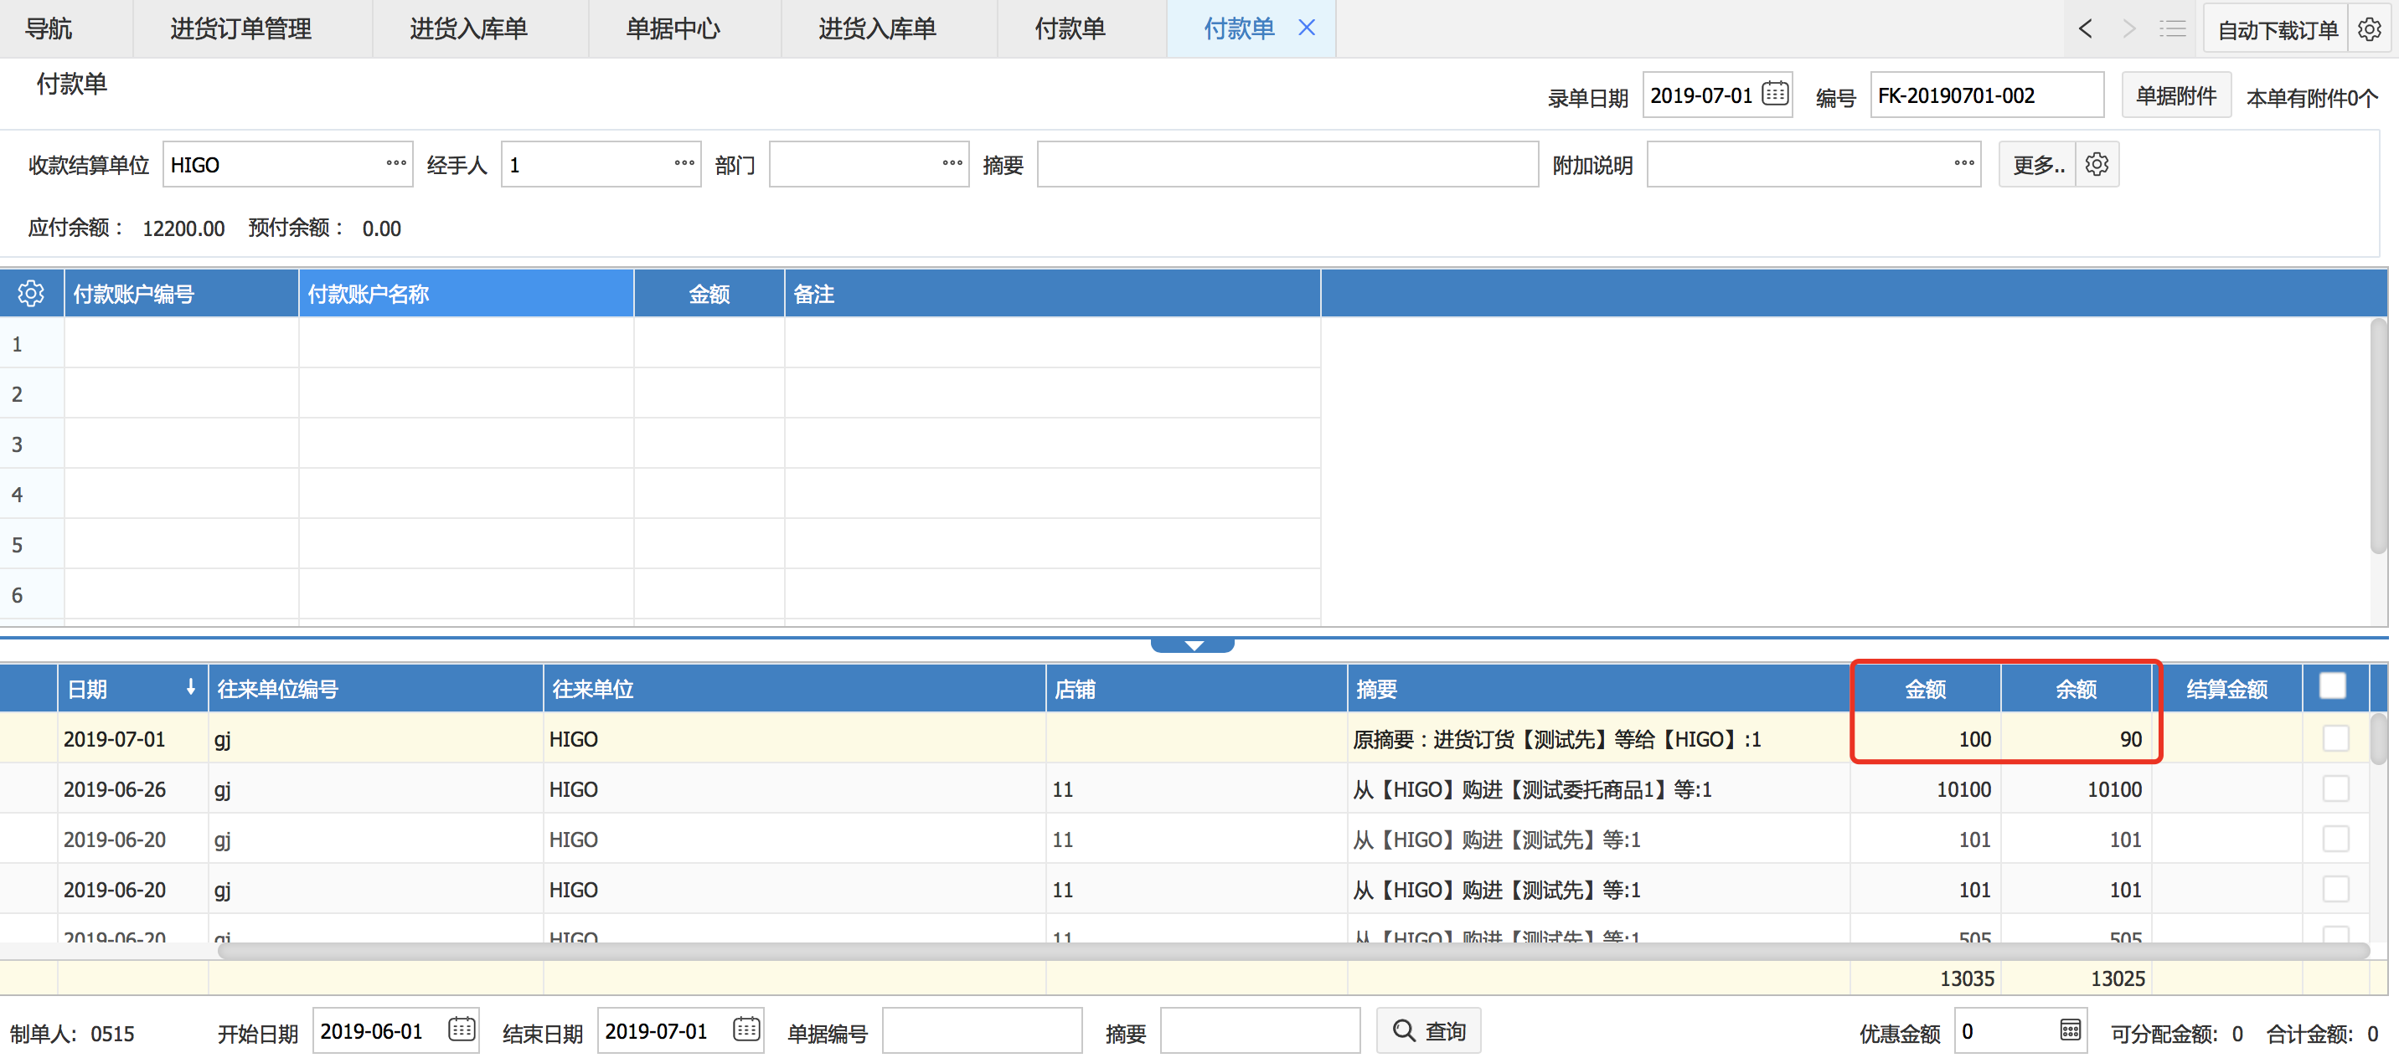Check the box for the 2019-06-26 row

2335,789
